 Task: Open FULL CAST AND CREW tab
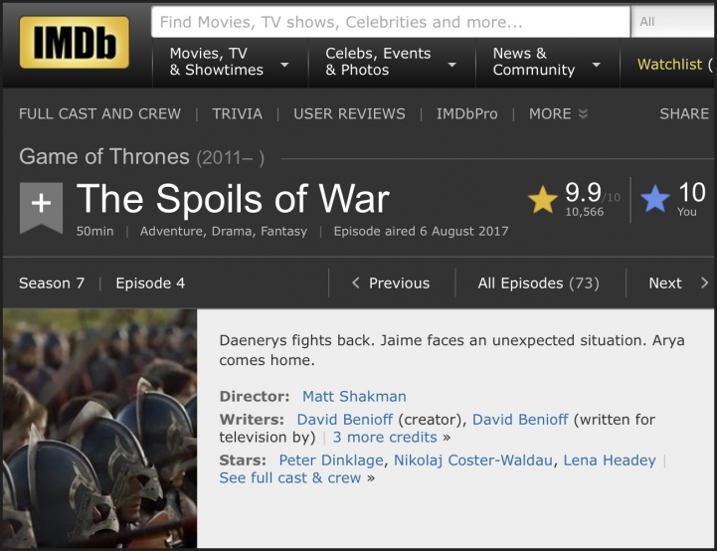(99, 114)
